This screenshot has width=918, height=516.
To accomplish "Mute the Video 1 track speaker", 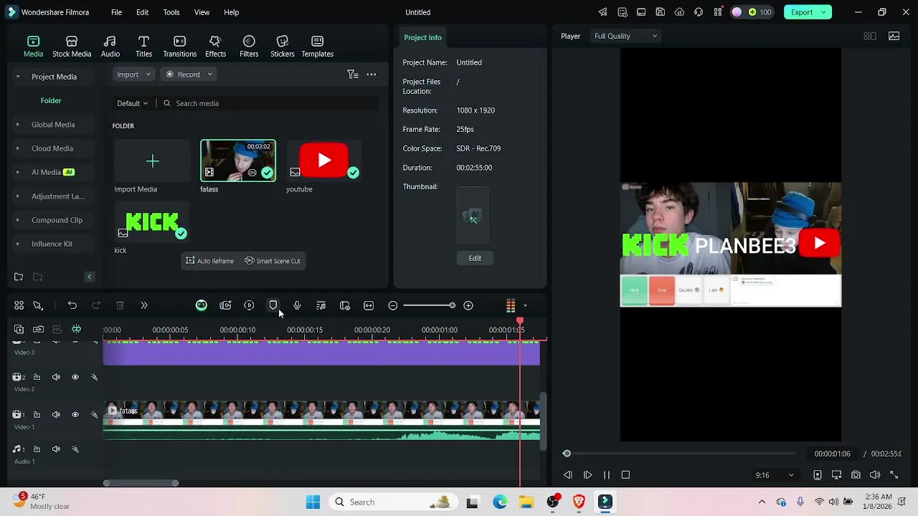I will (56, 414).
